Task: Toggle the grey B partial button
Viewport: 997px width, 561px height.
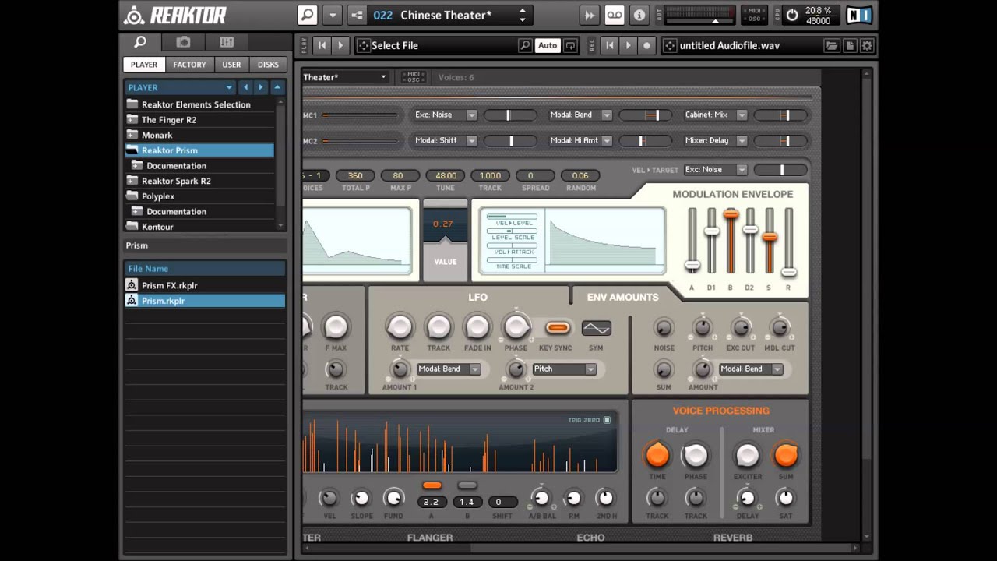Action: [x=467, y=485]
